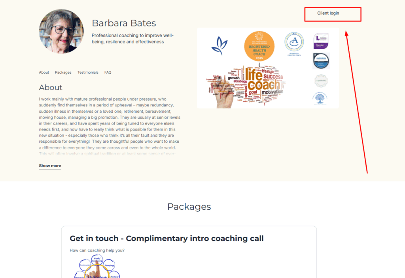The image size is (405, 278).
Task: Click Barbara Bates profile photo
Action: (x=61, y=32)
